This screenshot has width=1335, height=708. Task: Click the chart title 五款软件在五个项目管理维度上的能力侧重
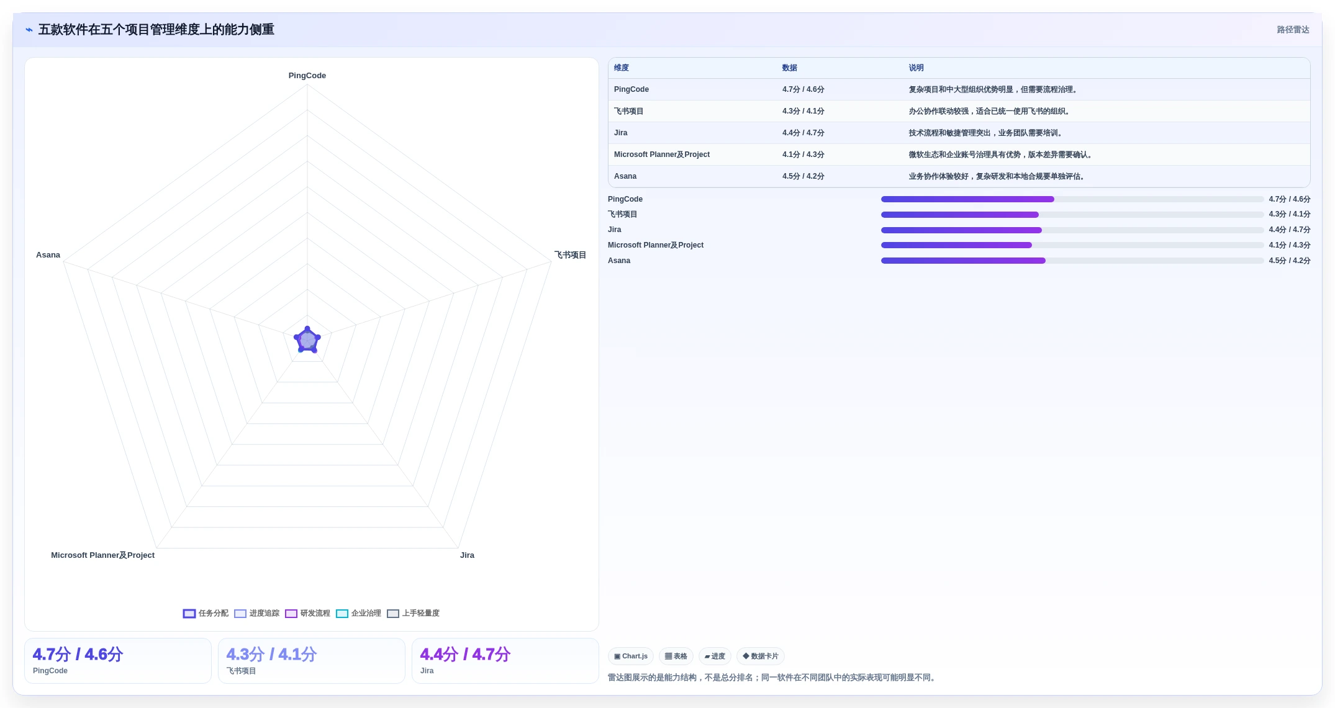156,30
